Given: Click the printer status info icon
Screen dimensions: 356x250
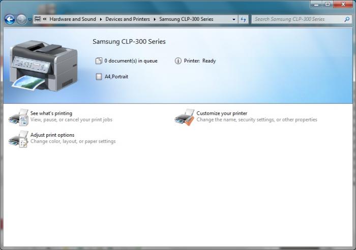Looking at the screenshot, I should [178, 61].
